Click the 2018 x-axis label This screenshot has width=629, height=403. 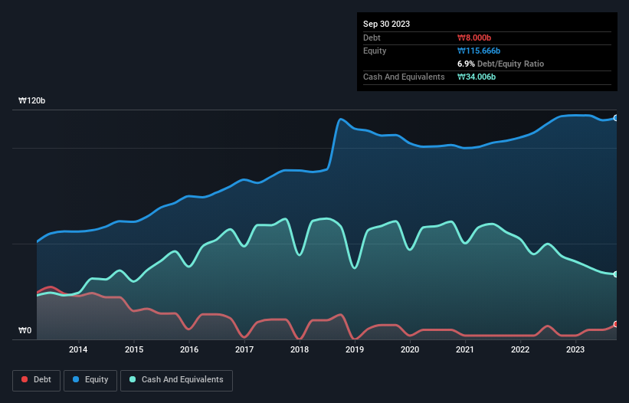tap(300, 349)
